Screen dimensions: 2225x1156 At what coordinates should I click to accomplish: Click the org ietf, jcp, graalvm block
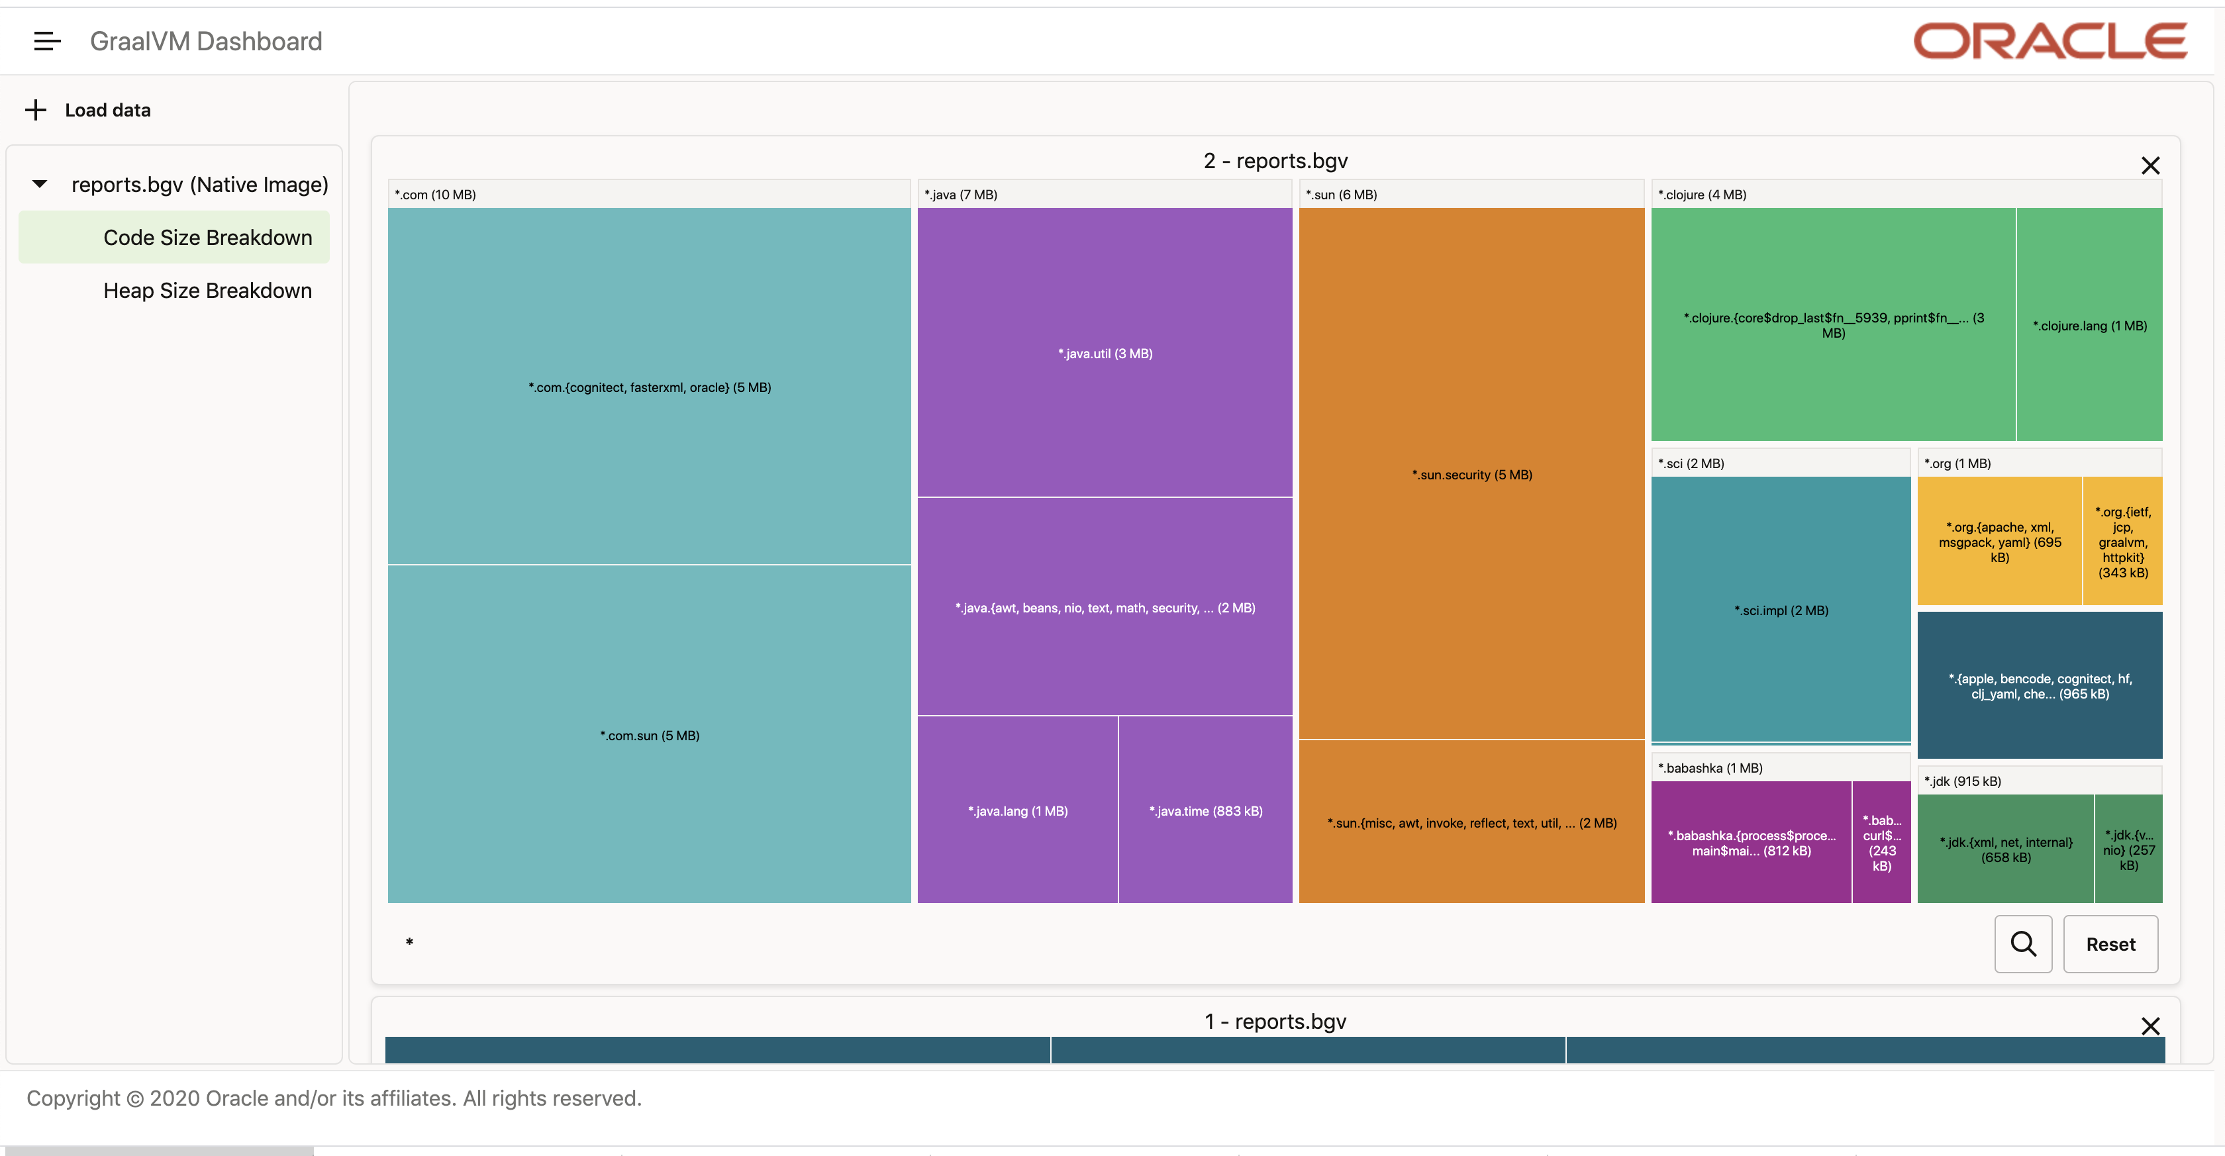2122,542
